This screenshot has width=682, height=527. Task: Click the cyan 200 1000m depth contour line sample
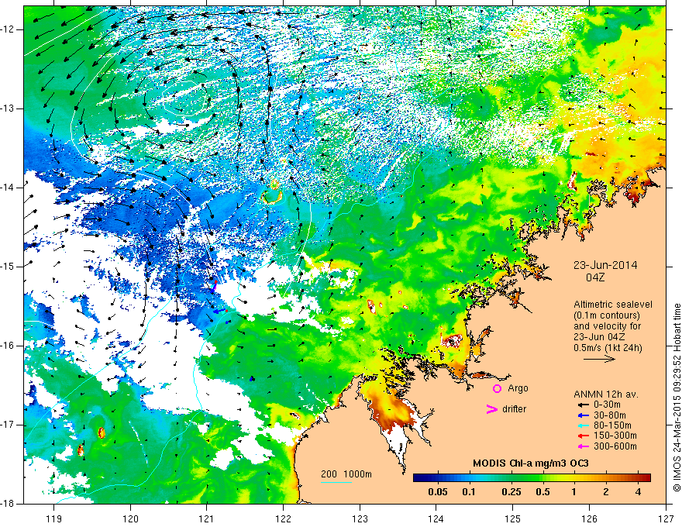336,482
